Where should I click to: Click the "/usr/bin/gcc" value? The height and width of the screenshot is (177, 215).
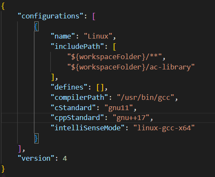(145, 98)
